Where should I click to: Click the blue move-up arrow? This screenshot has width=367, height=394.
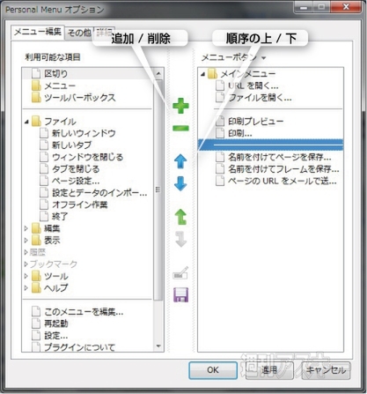[180, 161]
